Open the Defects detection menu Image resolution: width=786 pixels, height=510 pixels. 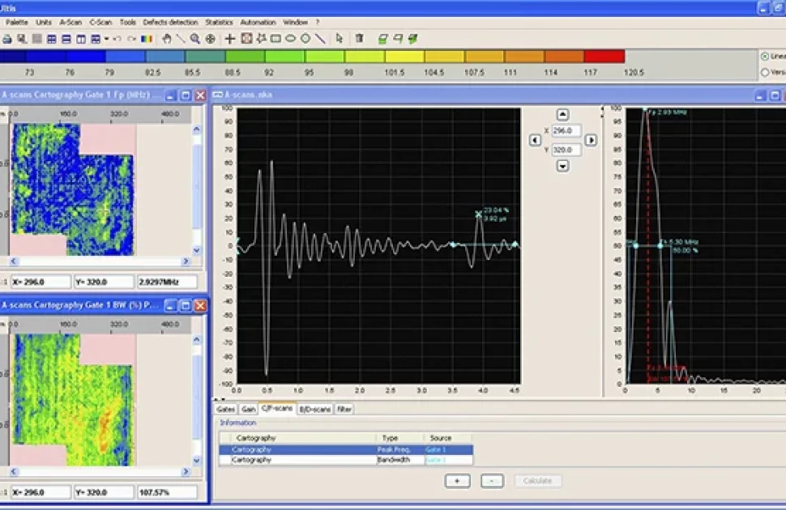tap(170, 22)
